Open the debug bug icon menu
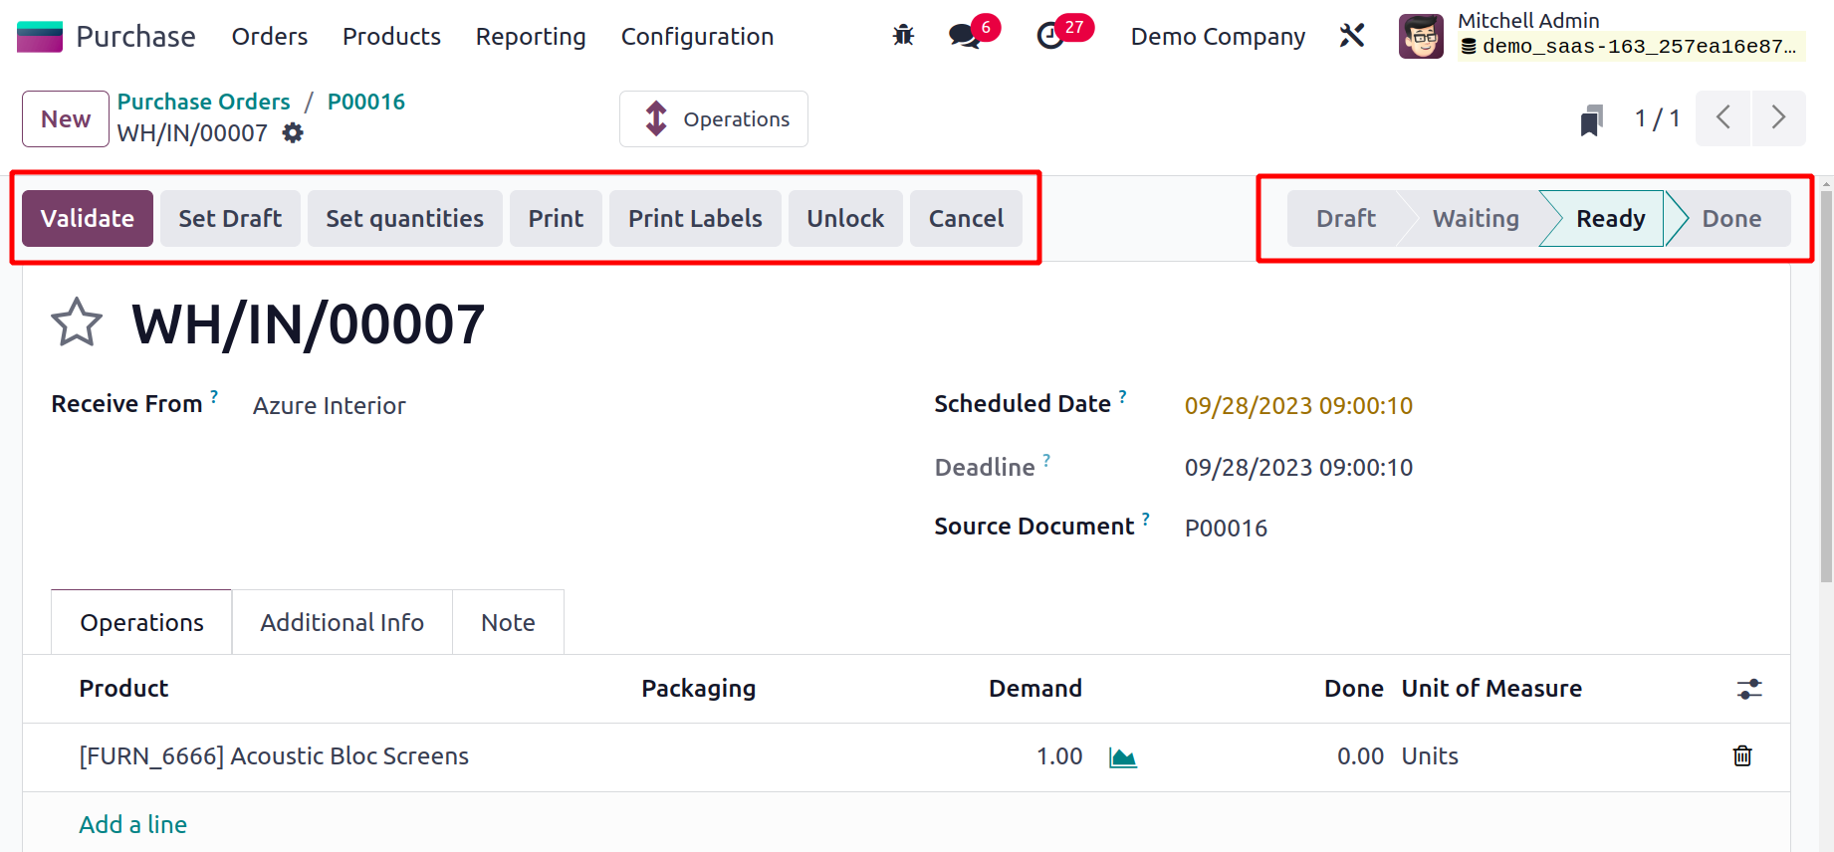The image size is (1834, 852). point(903,36)
